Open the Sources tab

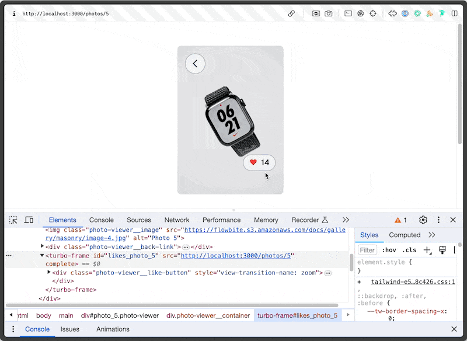click(139, 220)
